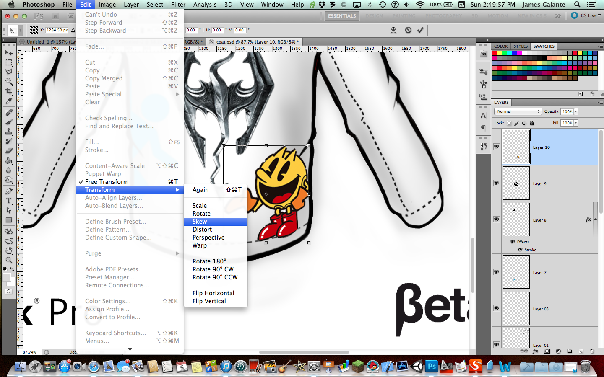604x377 pixels.
Task: Select the Crop tool
Action: click(x=9, y=91)
